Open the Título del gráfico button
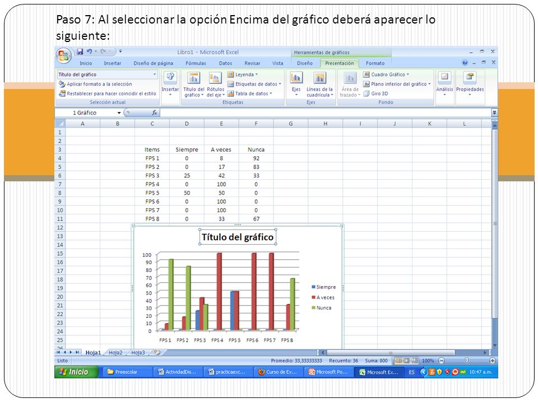The height and width of the screenshot is (403, 538). click(x=193, y=85)
